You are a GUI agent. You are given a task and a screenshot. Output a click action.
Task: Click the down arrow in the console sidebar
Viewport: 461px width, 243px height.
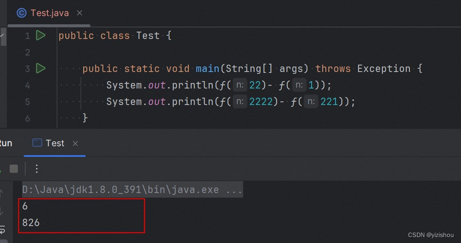[x=2, y=211]
